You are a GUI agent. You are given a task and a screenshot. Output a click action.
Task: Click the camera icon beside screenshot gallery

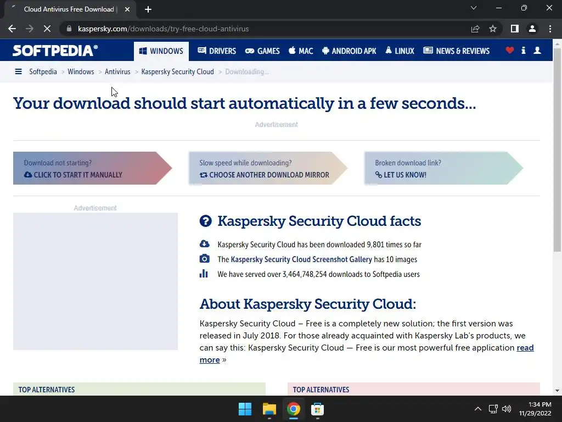coord(204,259)
